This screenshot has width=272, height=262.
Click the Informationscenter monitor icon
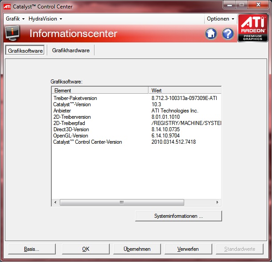tap(12, 33)
